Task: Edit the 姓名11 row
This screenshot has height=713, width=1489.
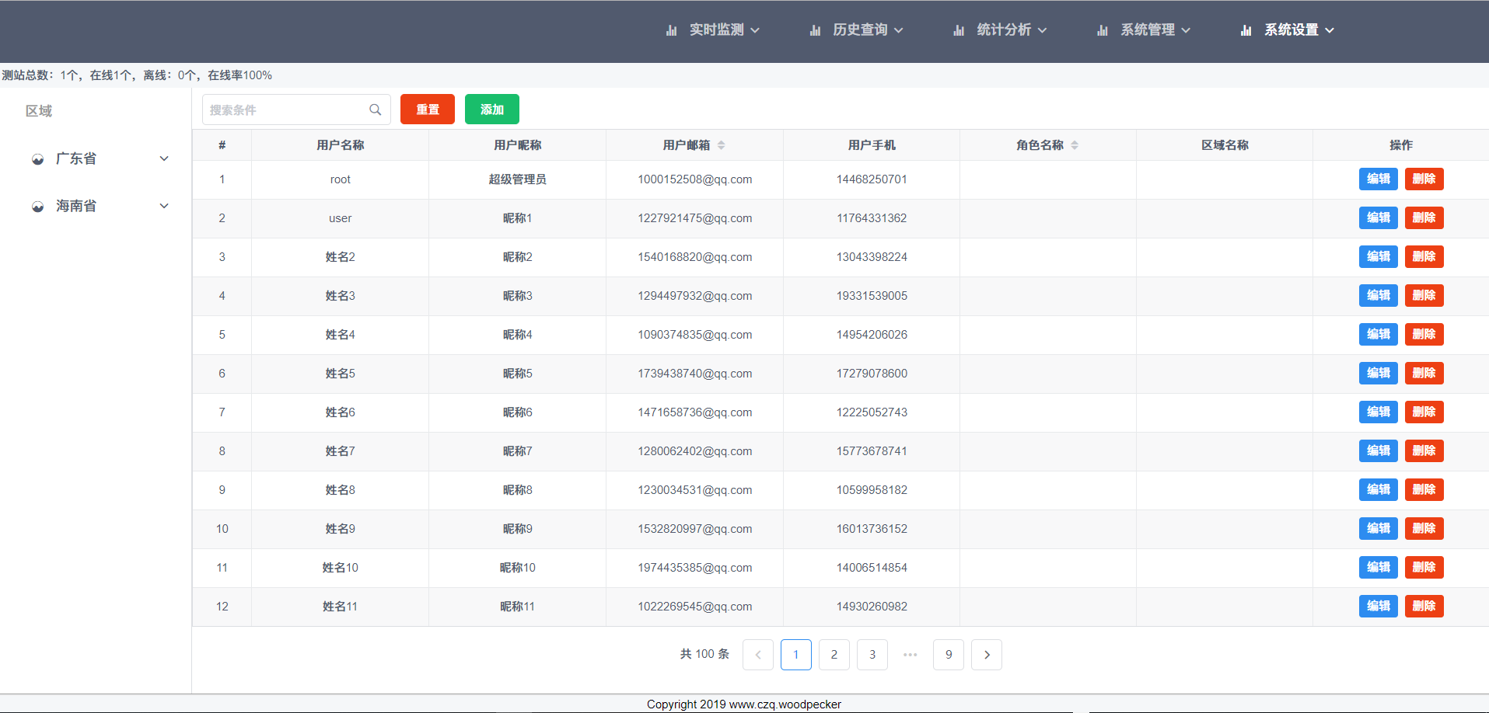Action: [1379, 607]
